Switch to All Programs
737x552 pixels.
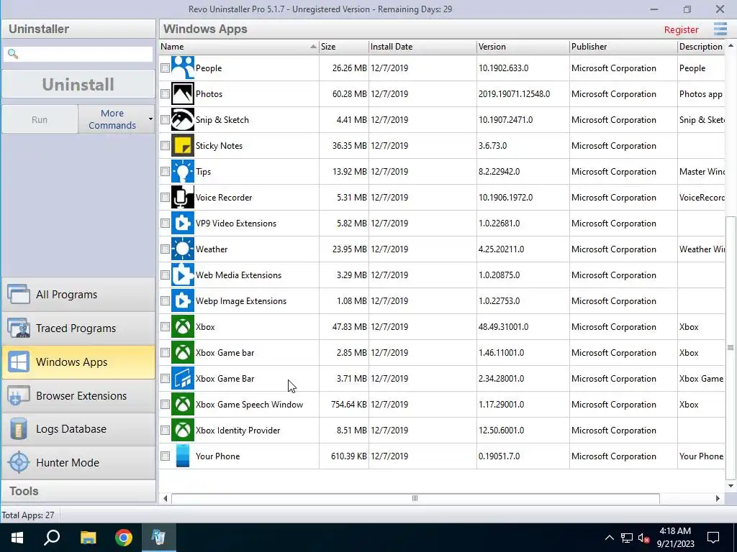78,294
